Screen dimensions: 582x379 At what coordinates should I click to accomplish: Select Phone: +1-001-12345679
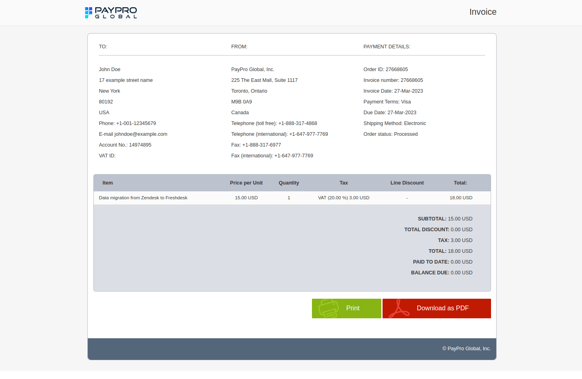127,123
